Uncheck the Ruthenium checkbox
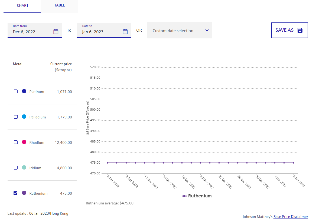Image resolution: width=316 pixels, height=222 pixels. click(x=16, y=193)
